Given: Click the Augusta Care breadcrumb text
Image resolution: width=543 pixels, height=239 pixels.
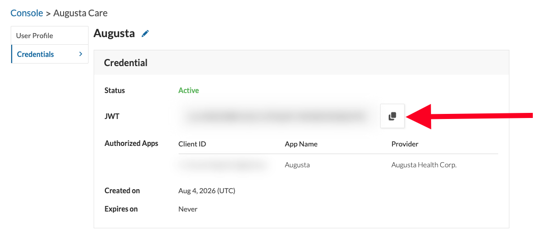Looking at the screenshot, I should coord(80,13).
